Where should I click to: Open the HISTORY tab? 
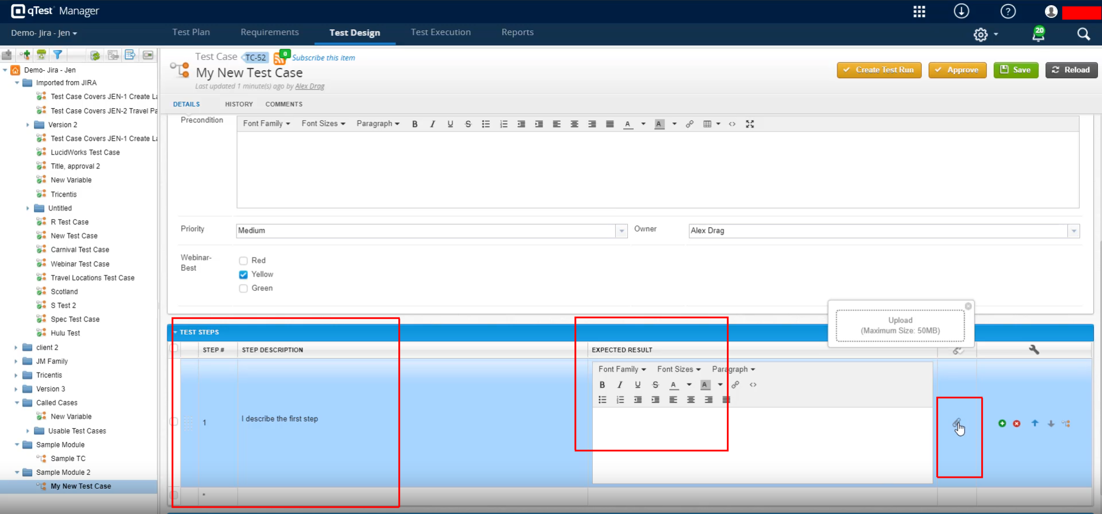coord(239,104)
